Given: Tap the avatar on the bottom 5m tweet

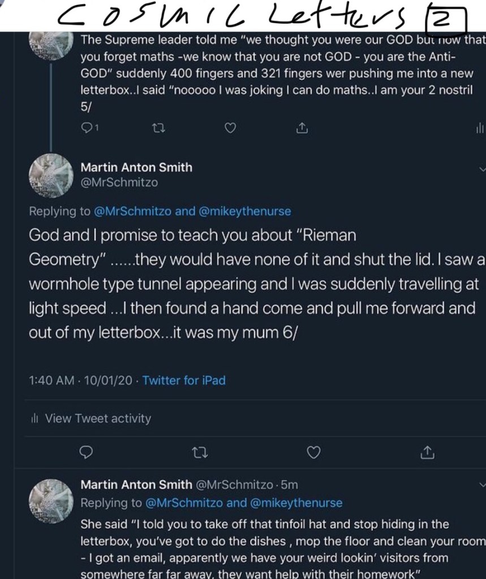Looking at the screenshot, I should pos(51,501).
